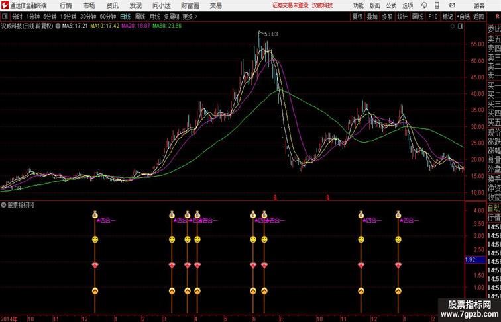
Task: Click the 11.39 low price label
Action: 14,188
